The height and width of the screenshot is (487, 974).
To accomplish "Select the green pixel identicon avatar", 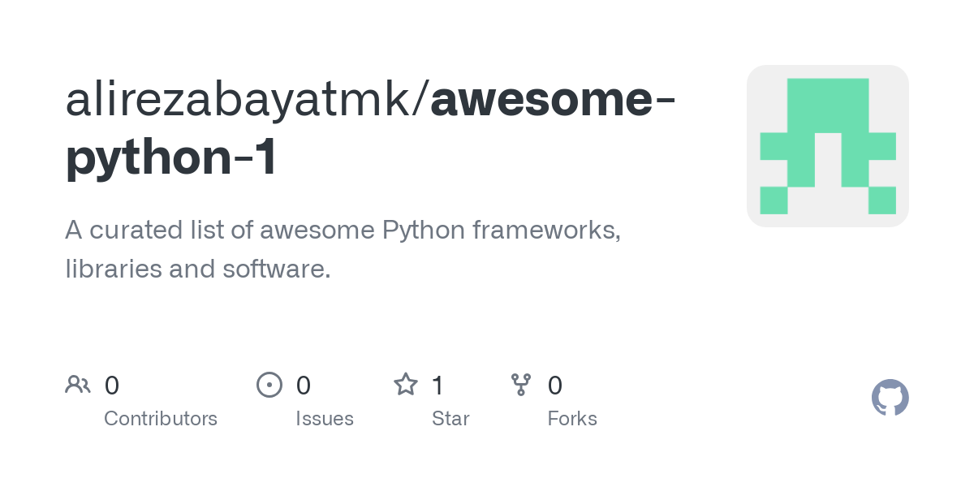I will click(828, 146).
